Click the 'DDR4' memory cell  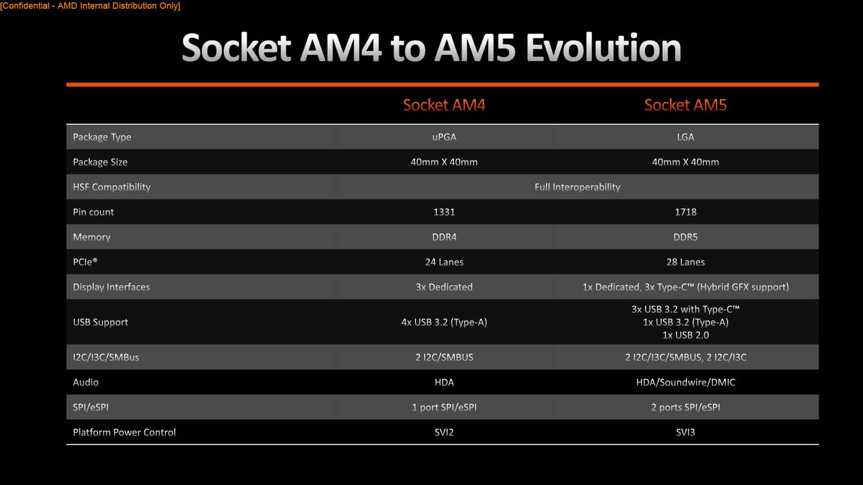444,237
